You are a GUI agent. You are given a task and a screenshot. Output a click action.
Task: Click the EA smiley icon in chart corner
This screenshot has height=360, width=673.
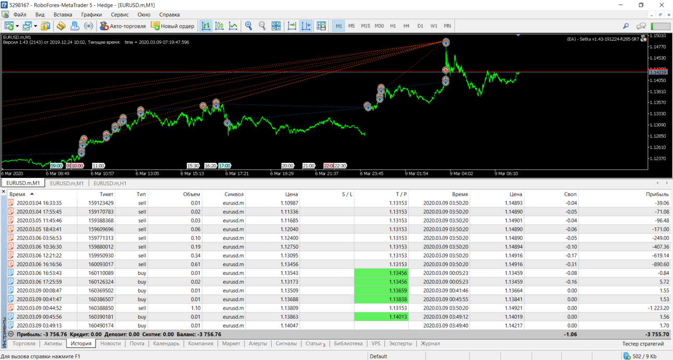644,39
